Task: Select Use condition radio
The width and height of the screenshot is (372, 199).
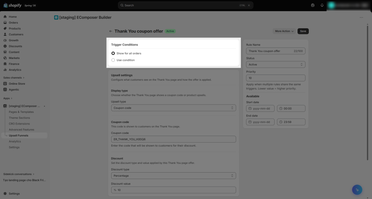Action: [113, 60]
